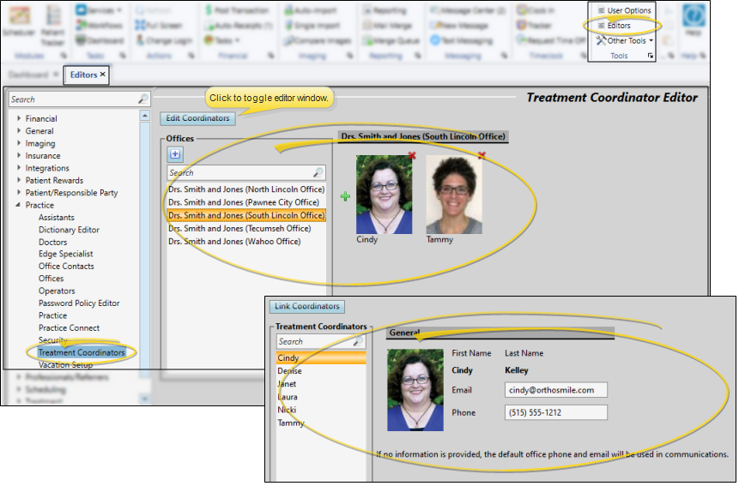
Task: Click the blue plus icon under Offices
Action: [x=175, y=154]
